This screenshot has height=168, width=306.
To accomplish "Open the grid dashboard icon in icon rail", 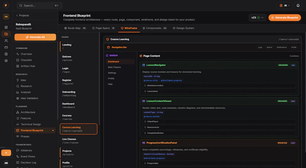I will tap(6, 27).
